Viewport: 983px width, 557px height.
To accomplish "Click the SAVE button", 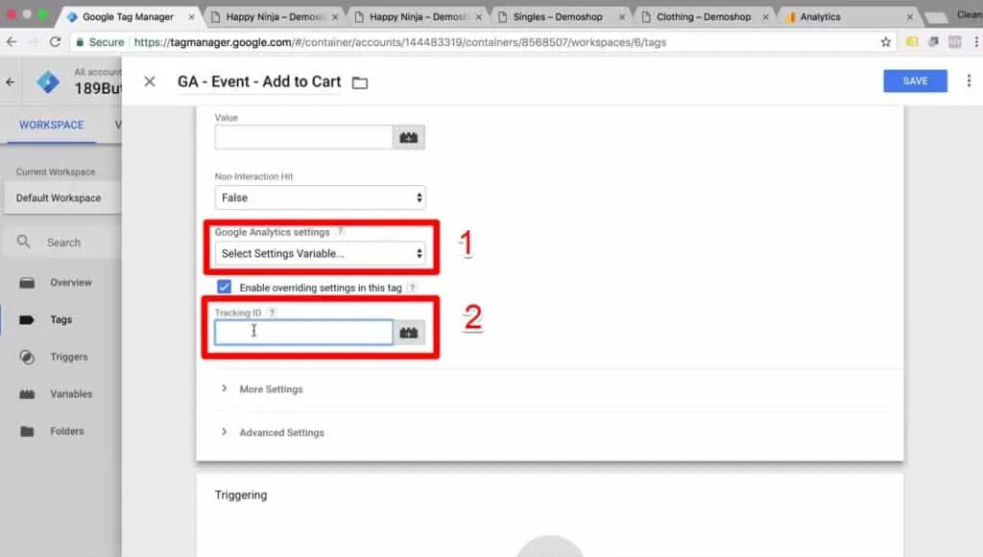I will click(x=914, y=81).
